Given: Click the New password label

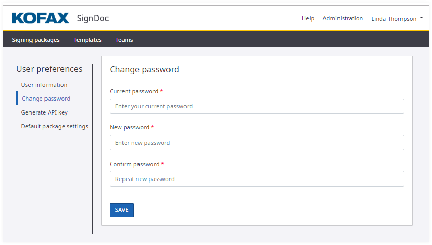Looking at the screenshot, I should [x=129, y=127].
